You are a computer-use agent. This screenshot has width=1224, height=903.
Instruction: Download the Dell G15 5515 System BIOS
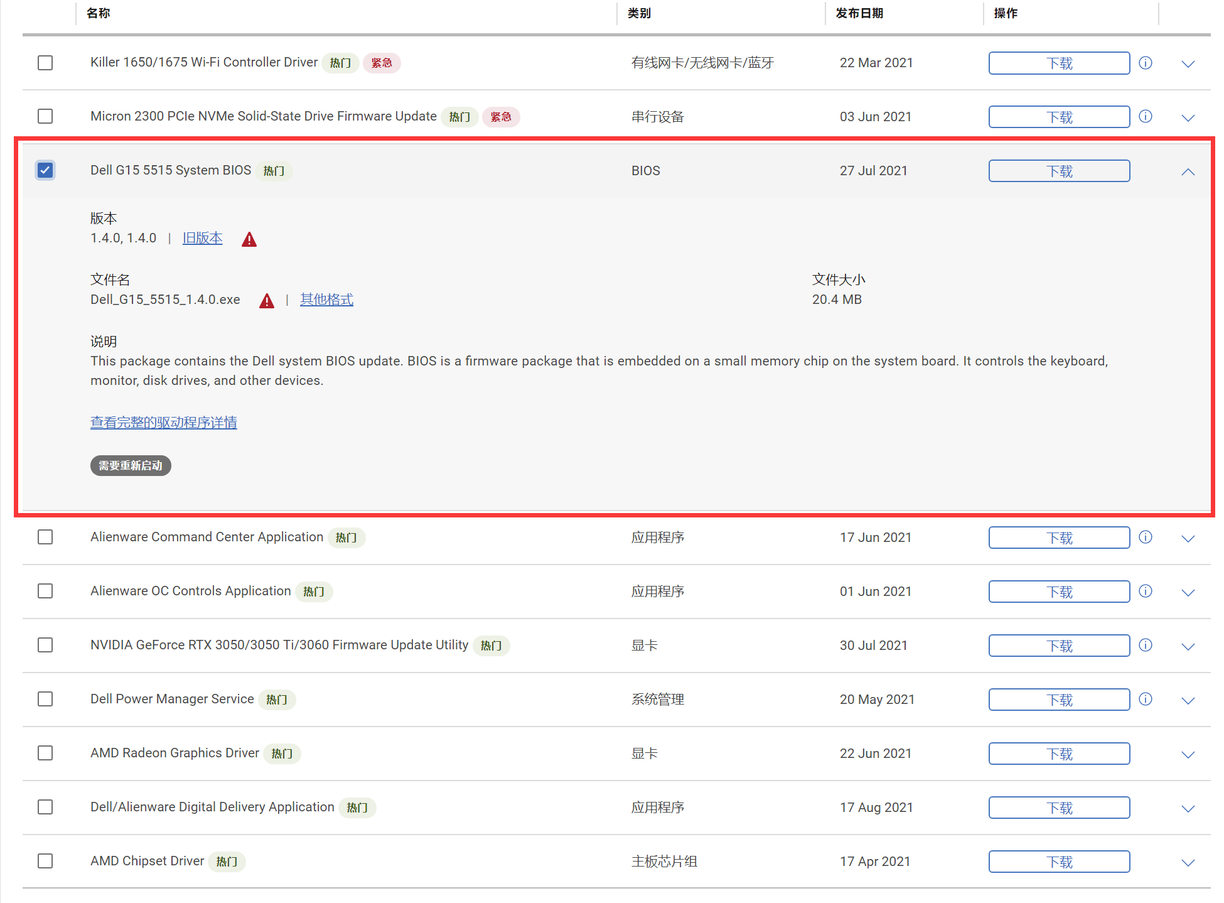pos(1059,171)
